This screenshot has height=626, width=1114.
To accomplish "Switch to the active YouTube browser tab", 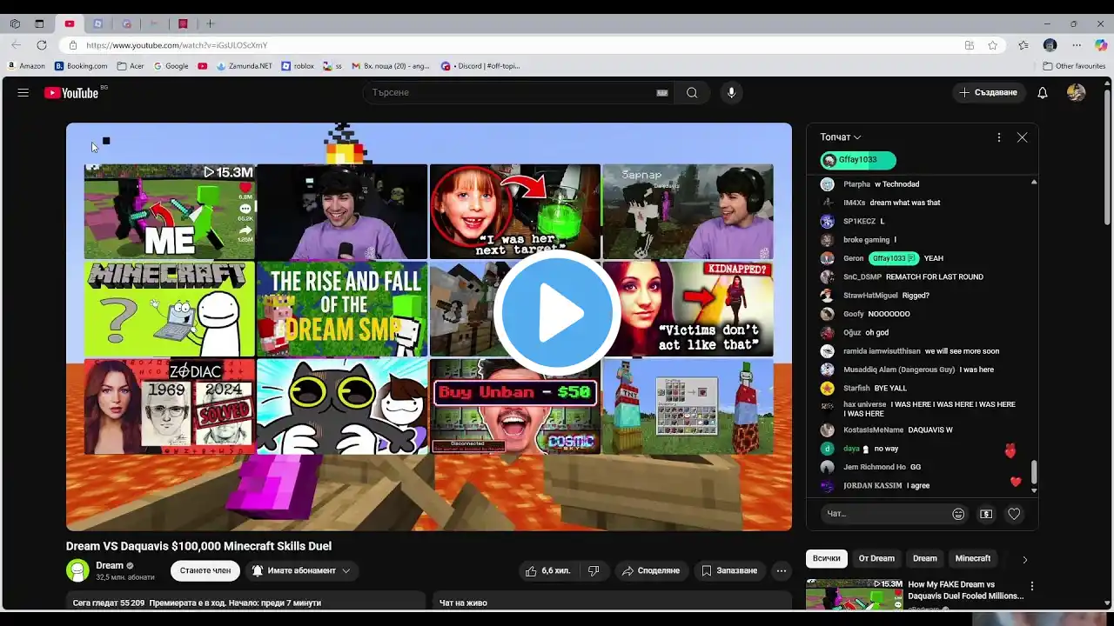I will point(69,23).
